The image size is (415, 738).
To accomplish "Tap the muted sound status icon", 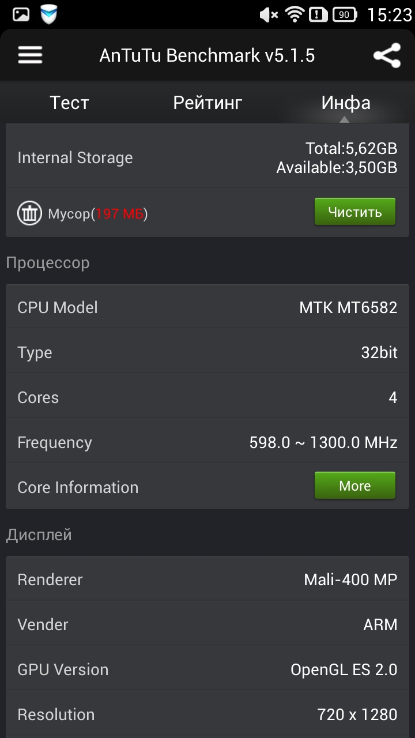I will [x=269, y=15].
